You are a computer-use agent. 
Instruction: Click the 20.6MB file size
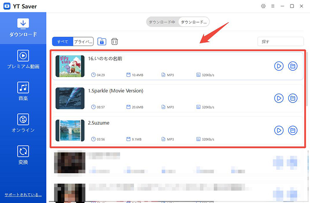click(x=138, y=107)
